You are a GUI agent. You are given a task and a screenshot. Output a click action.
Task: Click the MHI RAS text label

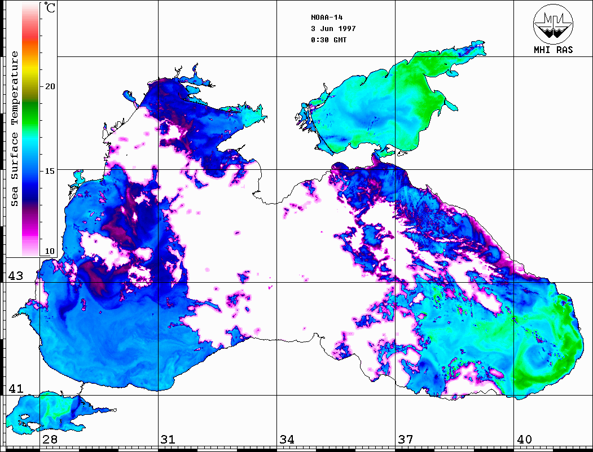point(553,50)
